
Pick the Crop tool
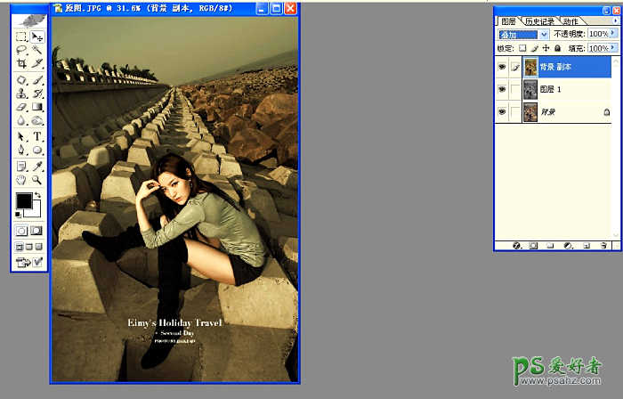[x=21, y=65]
